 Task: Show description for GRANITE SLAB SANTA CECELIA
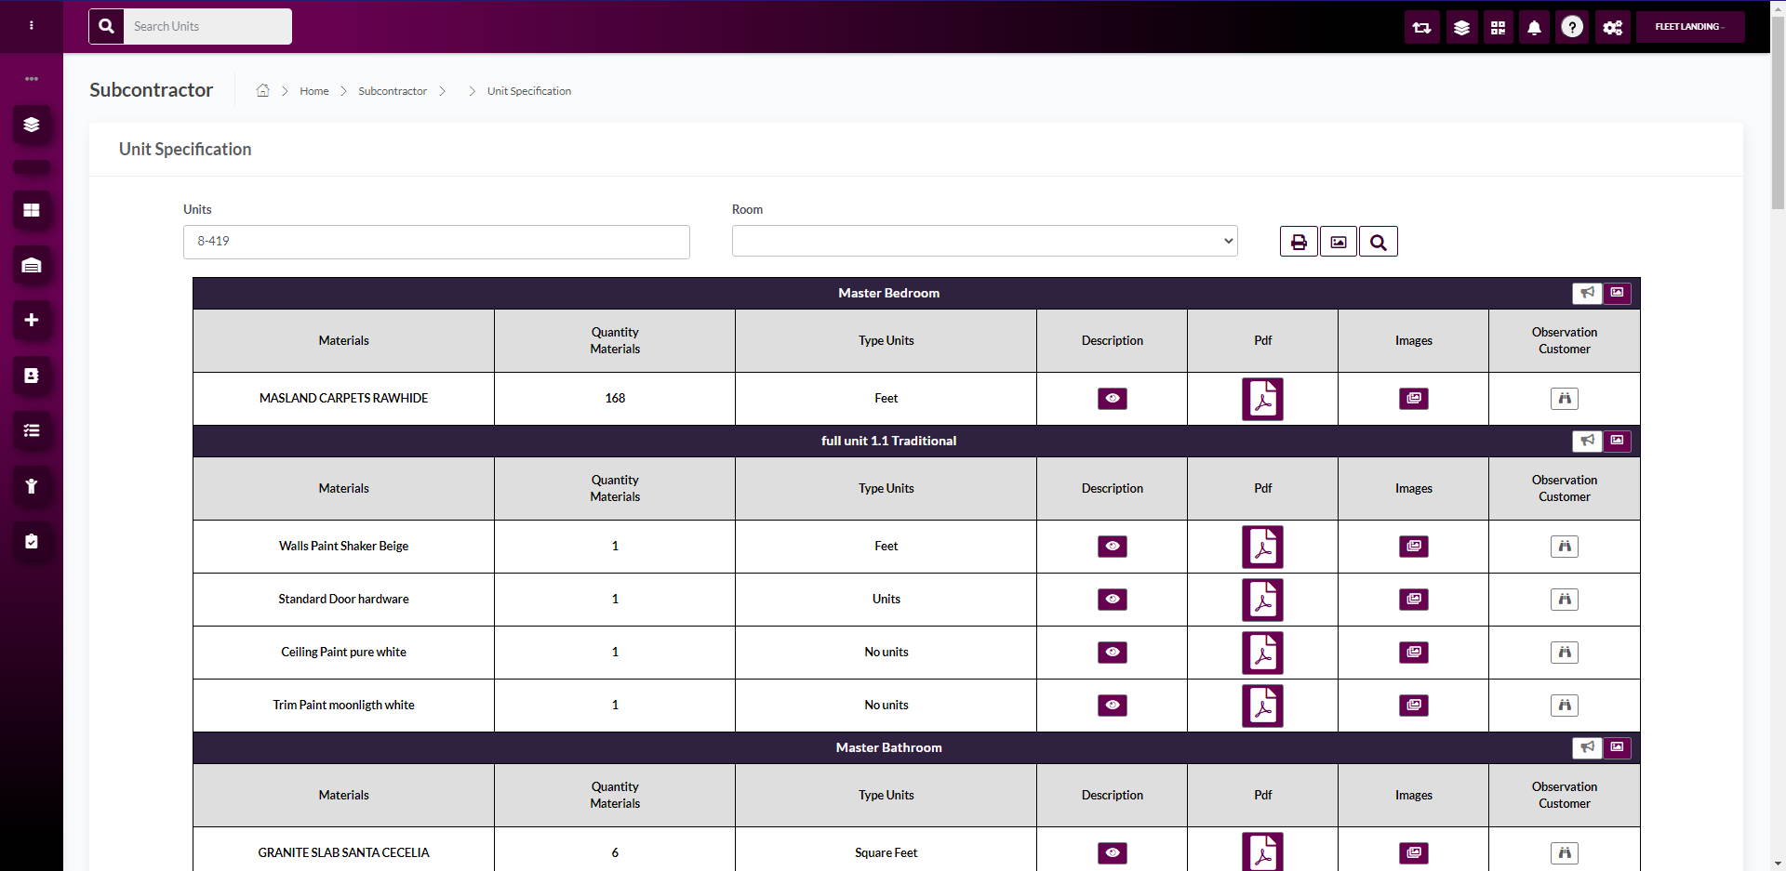1112,852
